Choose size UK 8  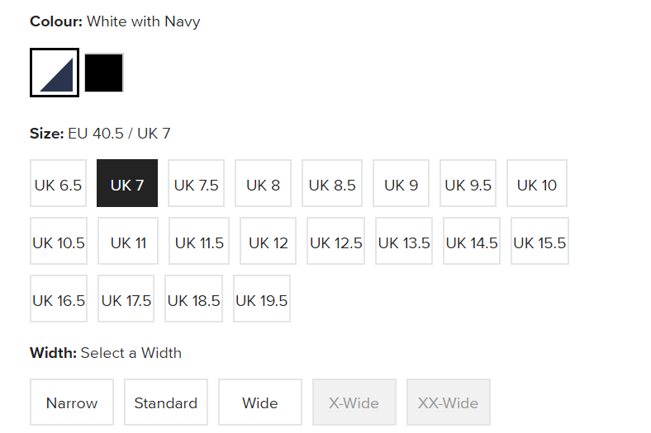(x=263, y=183)
